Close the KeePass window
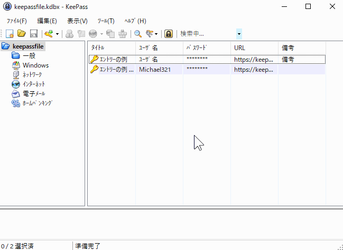This screenshot has width=343, height=250. (332, 6)
